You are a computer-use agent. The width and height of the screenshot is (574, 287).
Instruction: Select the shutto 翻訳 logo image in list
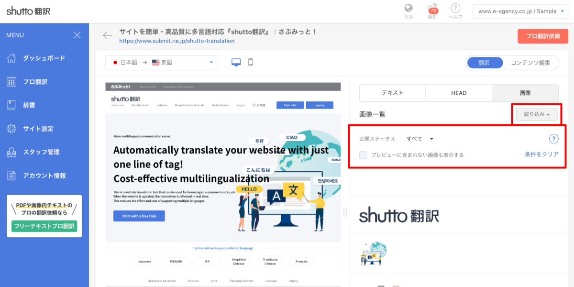(x=399, y=215)
